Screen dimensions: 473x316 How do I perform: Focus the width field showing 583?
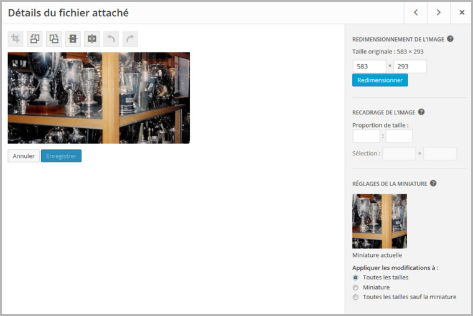coord(370,67)
